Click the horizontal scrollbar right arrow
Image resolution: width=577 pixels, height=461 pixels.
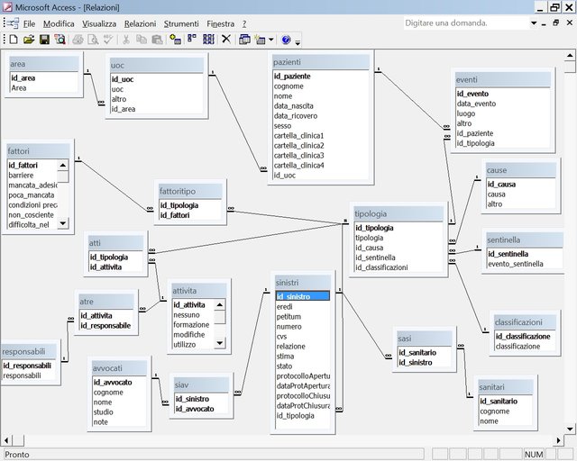coord(559,440)
